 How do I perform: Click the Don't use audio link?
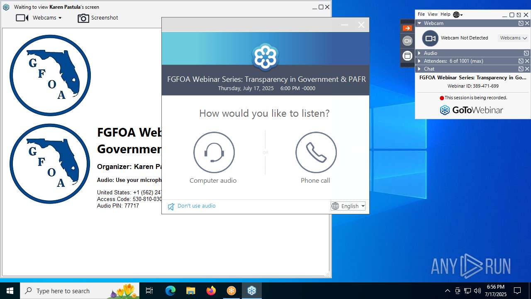(196, 206)
